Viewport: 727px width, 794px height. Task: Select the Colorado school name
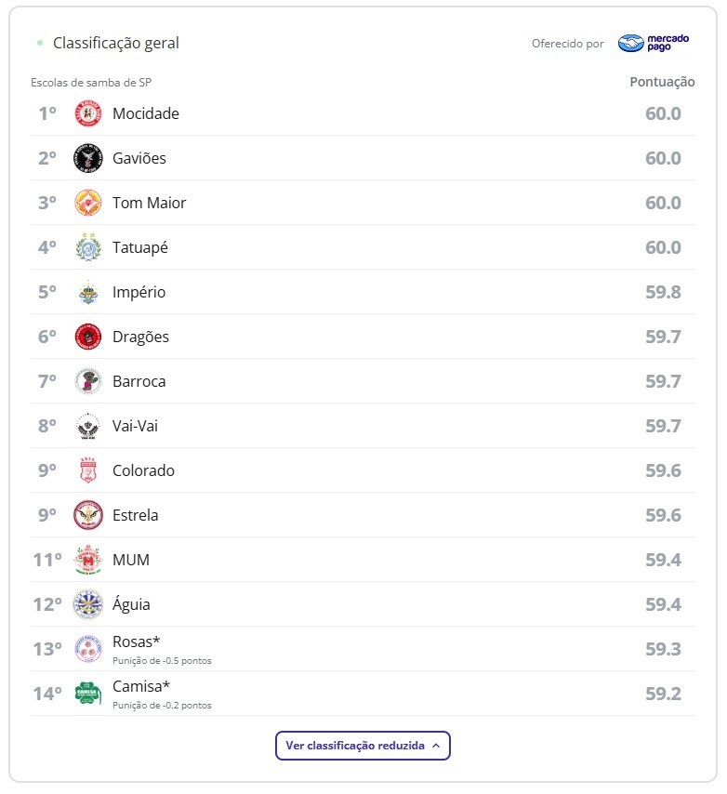143,470
